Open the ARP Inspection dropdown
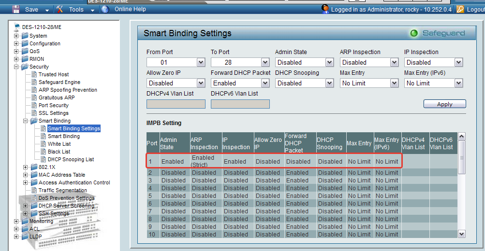Image resolution: width=485 pixels, height=251 pixels. (x=394, y=62)
